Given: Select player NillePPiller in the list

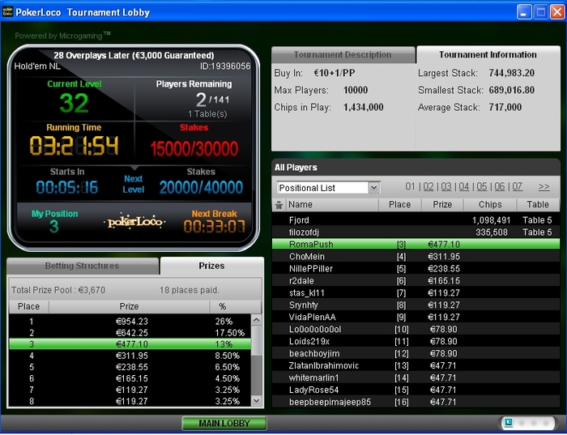Looking at the screenshot, I should coord(416,269).
